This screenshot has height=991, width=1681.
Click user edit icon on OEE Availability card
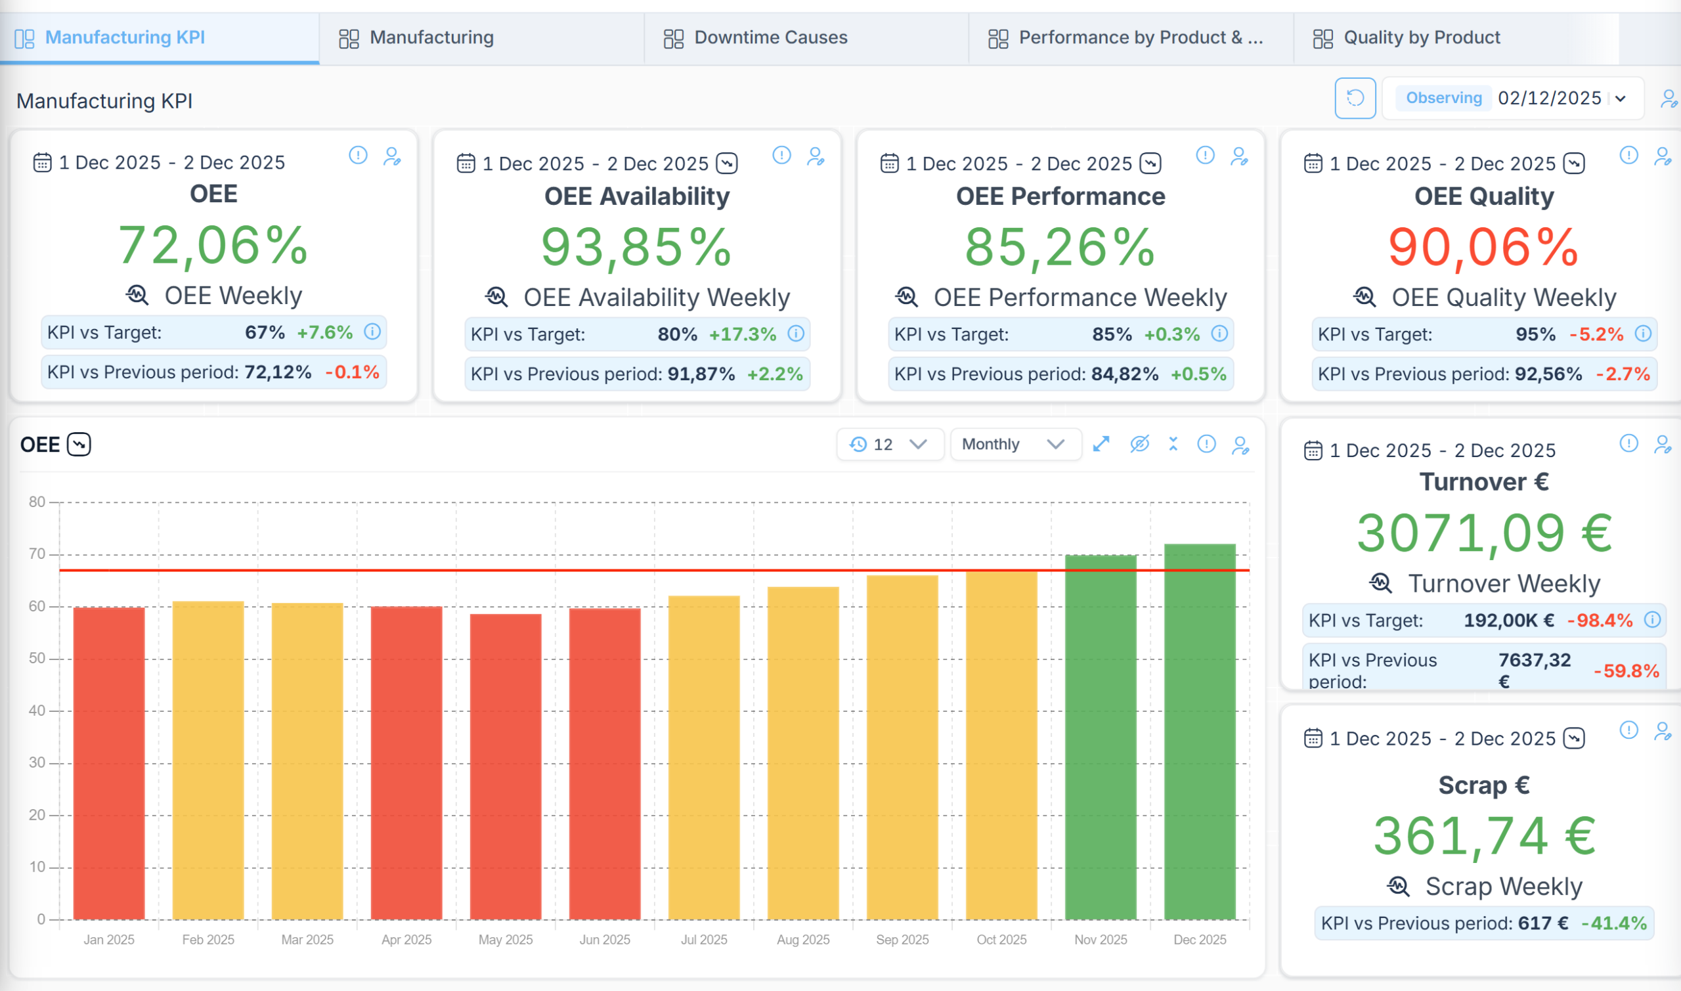point(815,156)
